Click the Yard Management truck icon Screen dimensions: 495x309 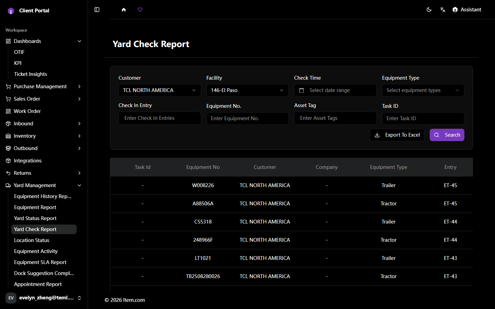(x=8, y=185)
